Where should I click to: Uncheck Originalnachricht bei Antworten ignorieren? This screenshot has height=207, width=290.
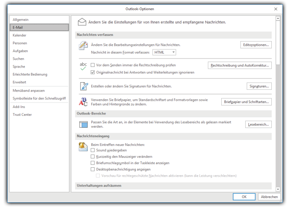93,72
